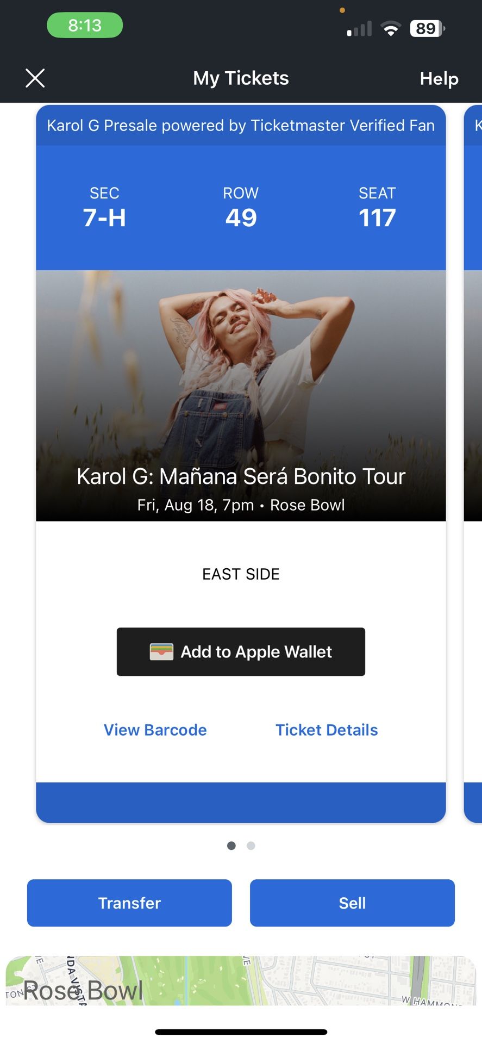The image size is (482, 1044).
Task: Open Ticket Details
Action: click(327, 730)
